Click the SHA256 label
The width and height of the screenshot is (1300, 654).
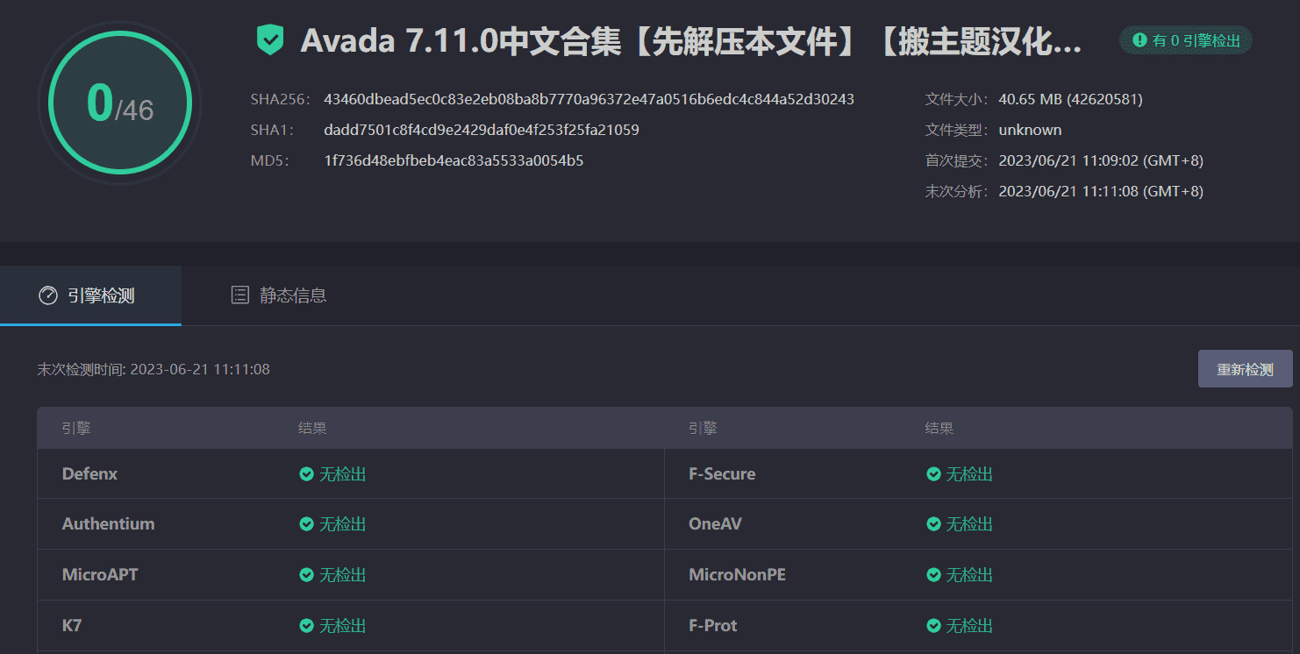(281, 99)
